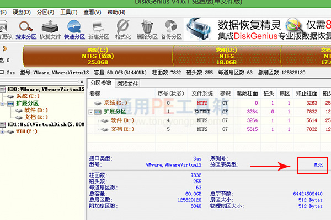331x220 pixels.
Task: Collapse the 扩展分区 node in left tree
Action: pos(2,103)
